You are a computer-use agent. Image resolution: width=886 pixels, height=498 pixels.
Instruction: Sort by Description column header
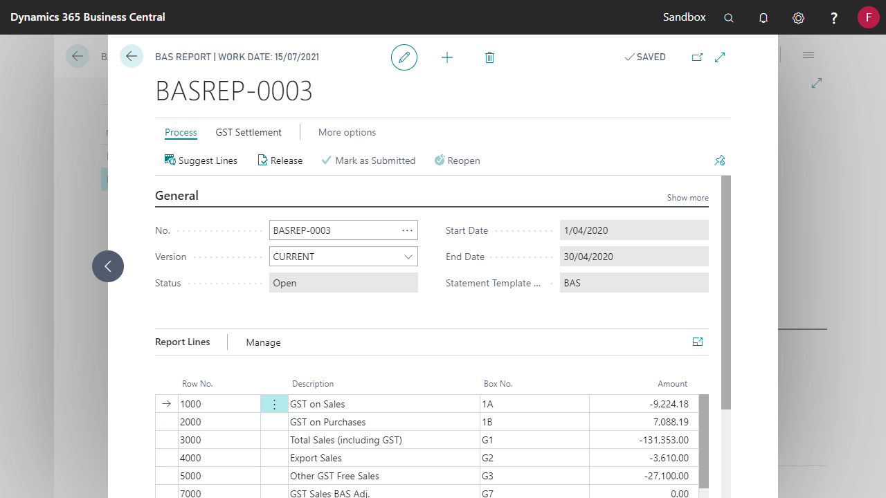[x=313, y=384]
